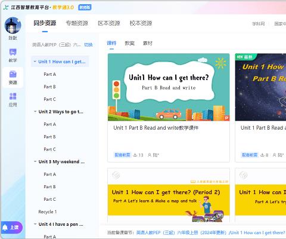This screenshot has width=286, height=239.
Task: Click textbook name 英语人教PEP (三起)
Action: click(57, 45)
